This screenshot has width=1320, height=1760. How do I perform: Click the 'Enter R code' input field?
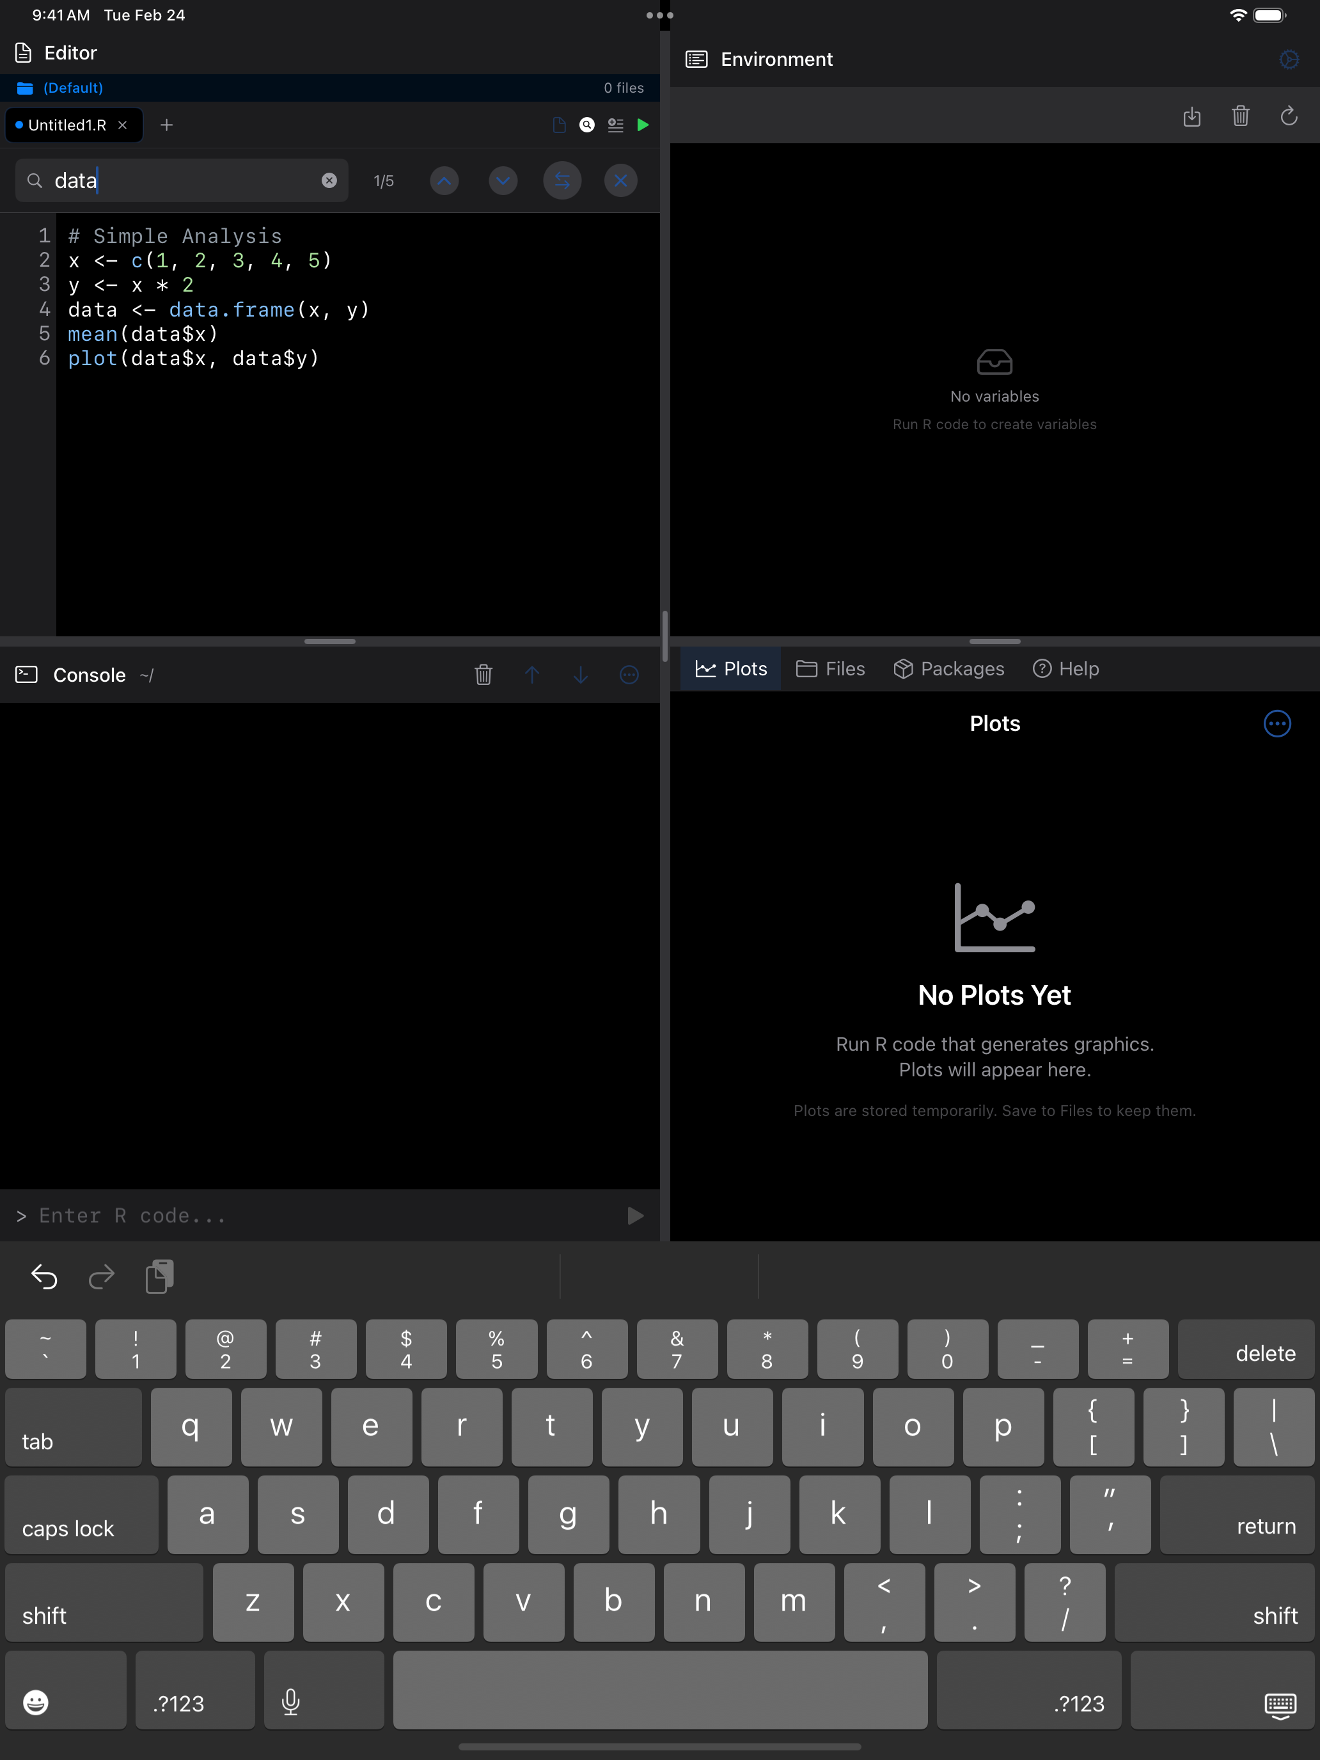click(239, 1215)
